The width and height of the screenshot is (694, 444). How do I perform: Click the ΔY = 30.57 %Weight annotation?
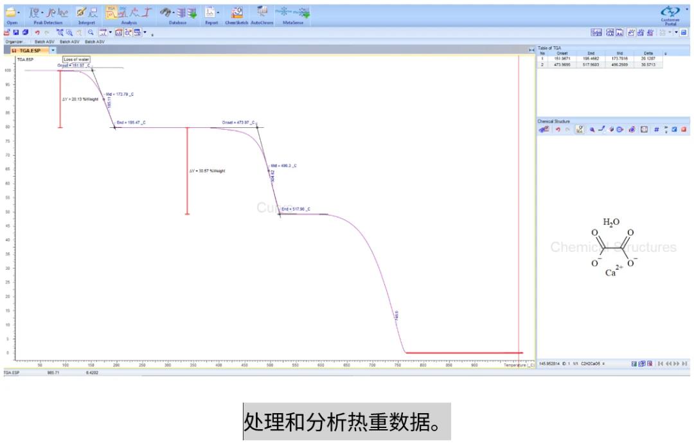[207, 171]
